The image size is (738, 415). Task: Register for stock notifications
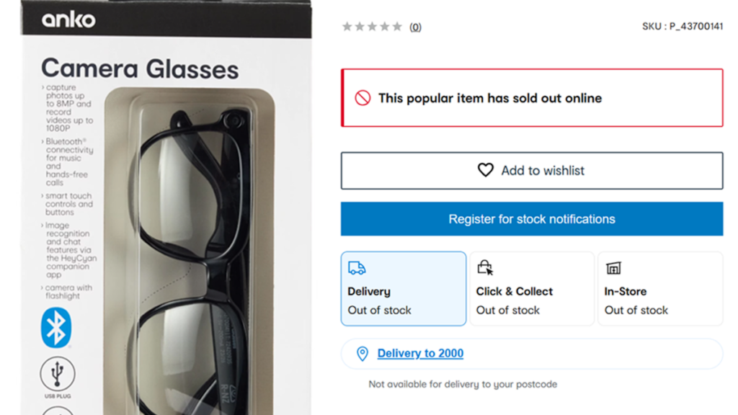532,219
